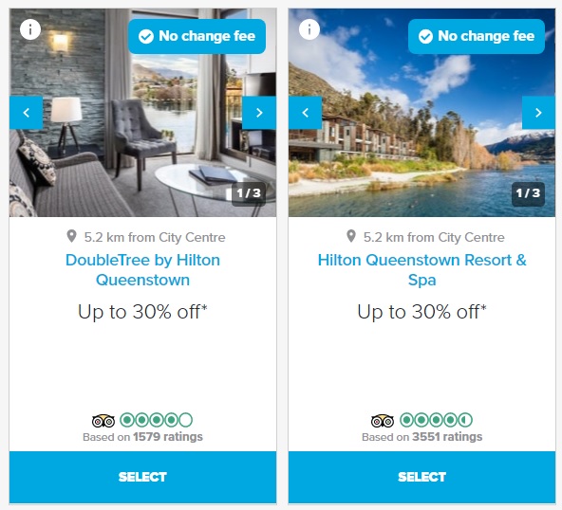Open Hilton Queenstown Resort & Spa link
562x510 pixels.
[x=421, y=270]
